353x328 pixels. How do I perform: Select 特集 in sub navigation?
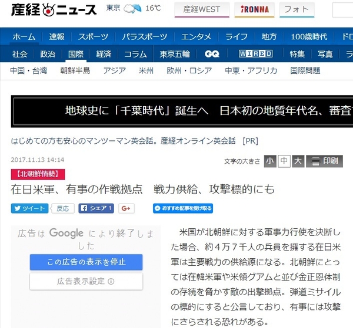point(297,54)
